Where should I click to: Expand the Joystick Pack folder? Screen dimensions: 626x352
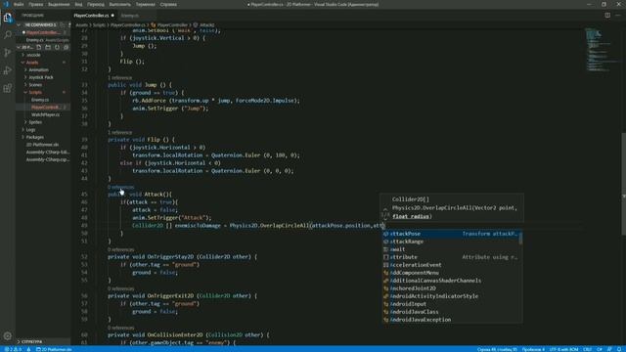(x=43, y=77)
